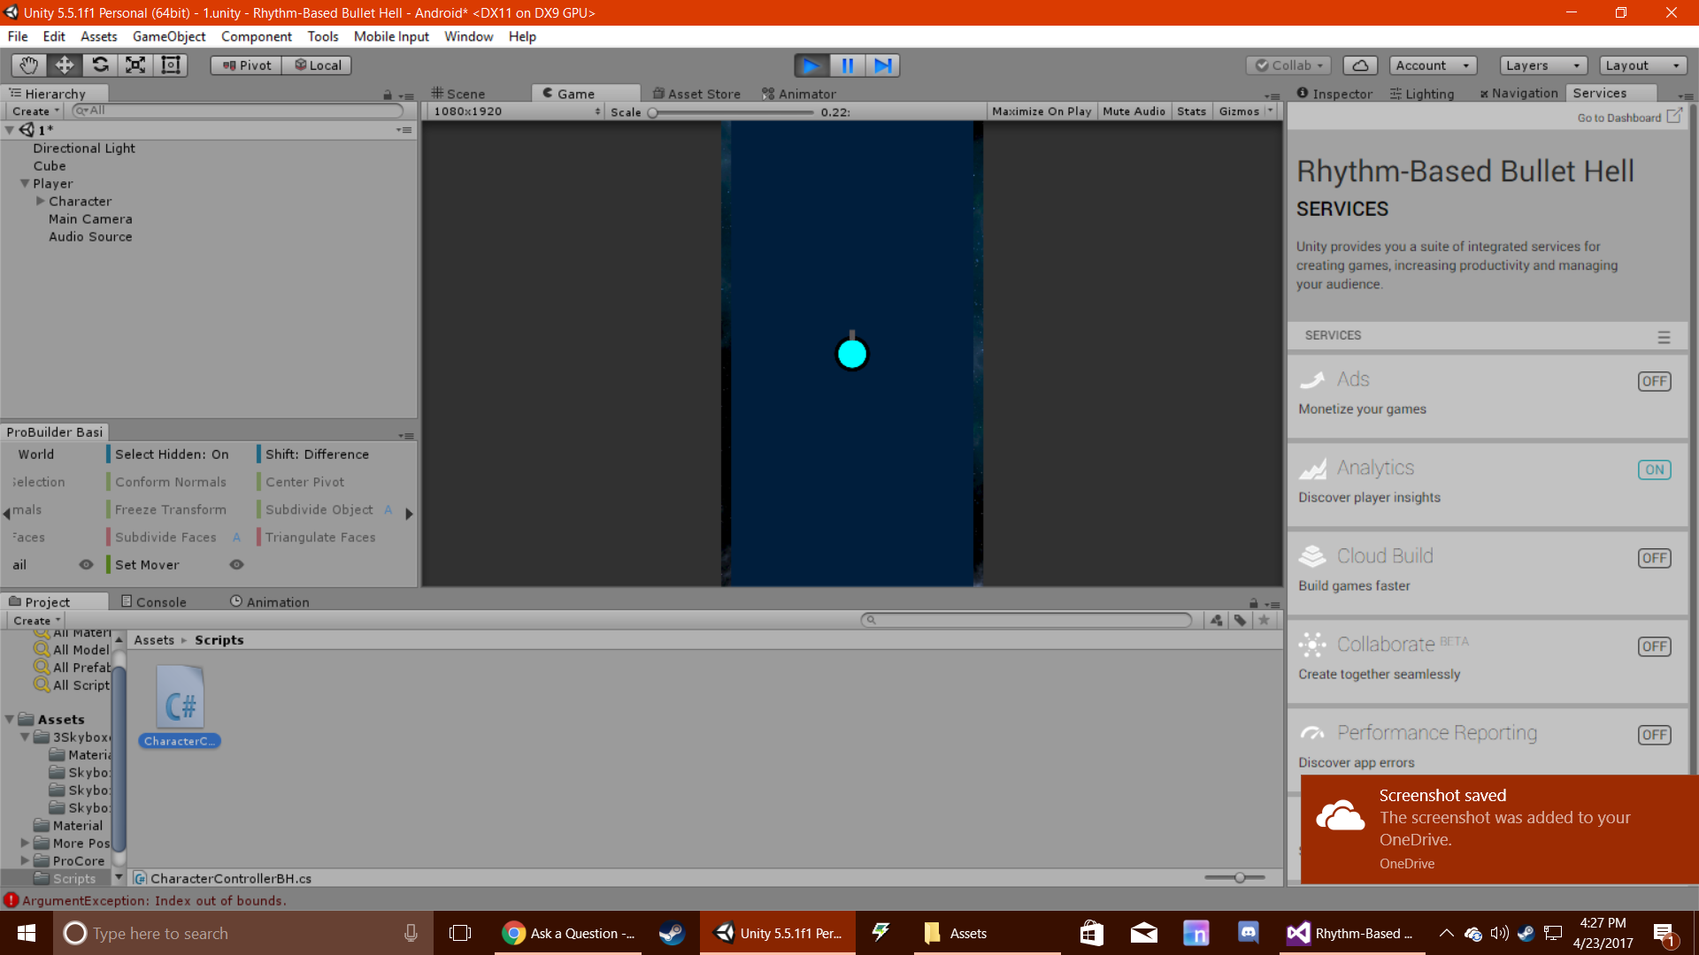
Task: Expand the ProCore folder
Action: click(x=25, y=861)
